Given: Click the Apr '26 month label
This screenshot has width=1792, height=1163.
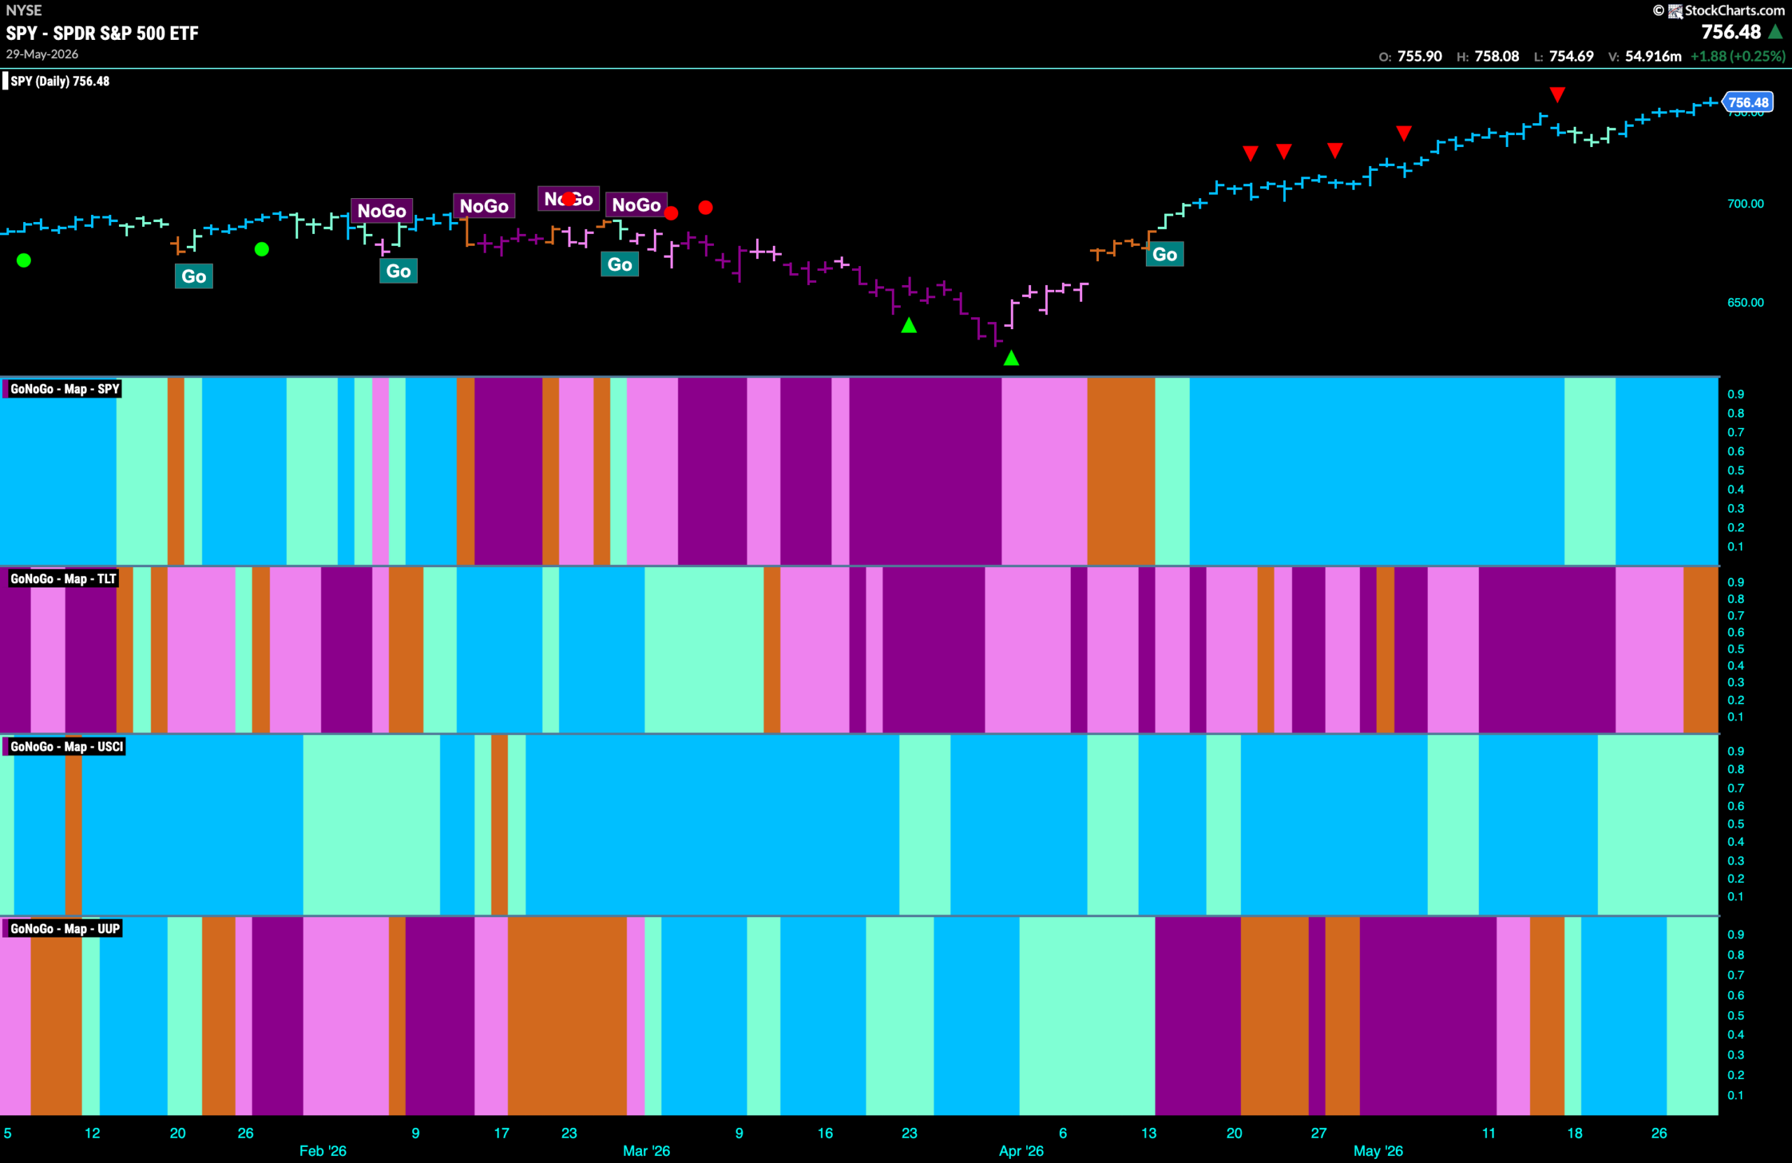Looking at the screenshot, I should pyautogui.click(x=1021, y=1151).
